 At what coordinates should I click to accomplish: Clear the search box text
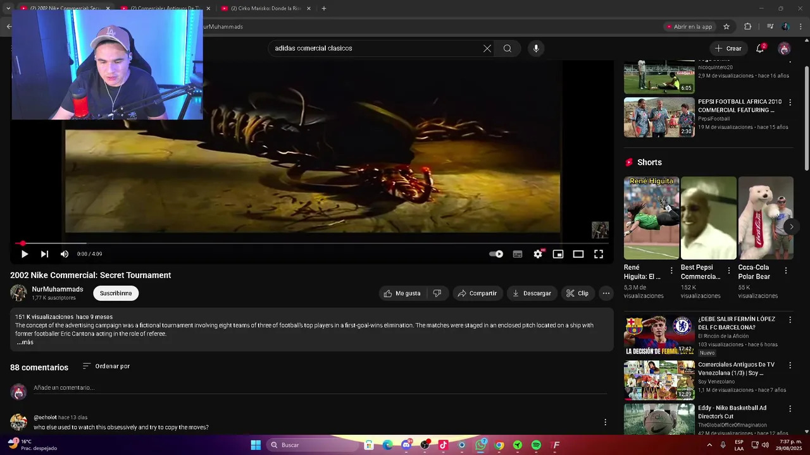487,48
